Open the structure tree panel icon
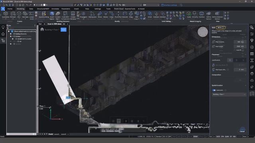255x143 pixels. (3, 41)
